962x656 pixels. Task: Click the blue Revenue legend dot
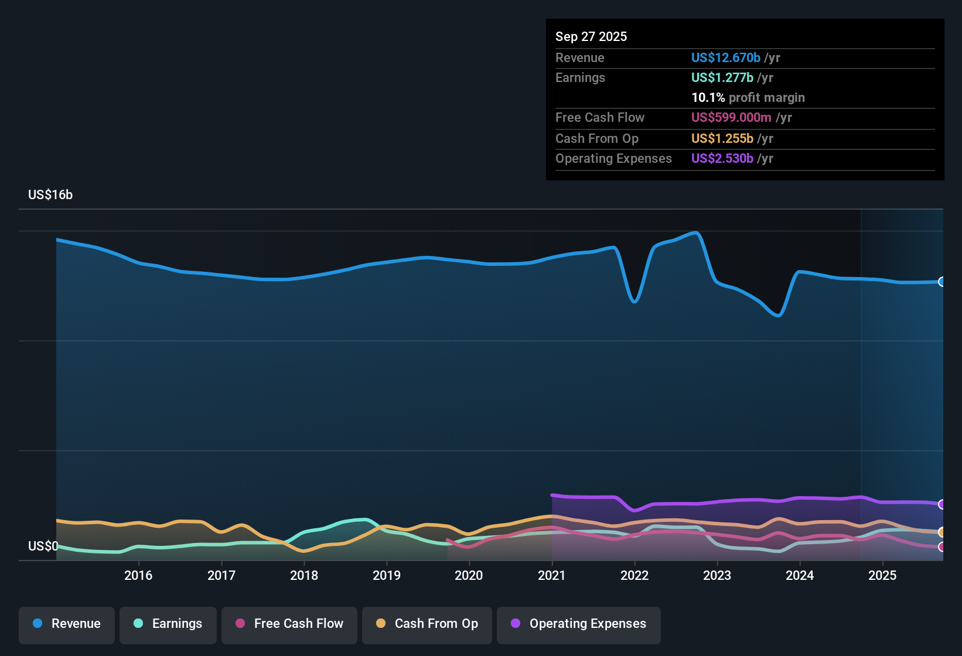[37, 623]
